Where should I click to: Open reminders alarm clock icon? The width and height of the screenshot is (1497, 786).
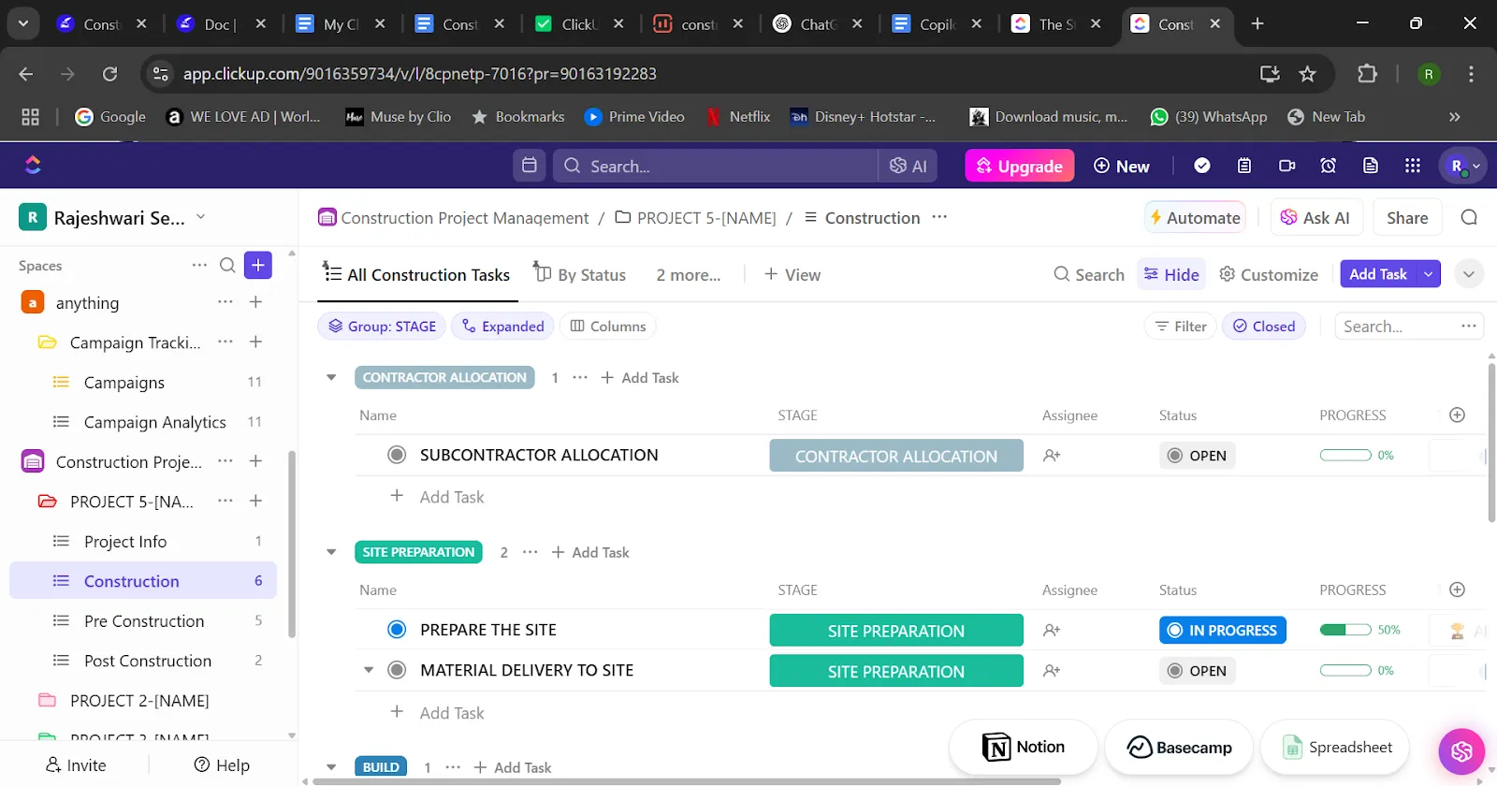tap(1329, 166)
